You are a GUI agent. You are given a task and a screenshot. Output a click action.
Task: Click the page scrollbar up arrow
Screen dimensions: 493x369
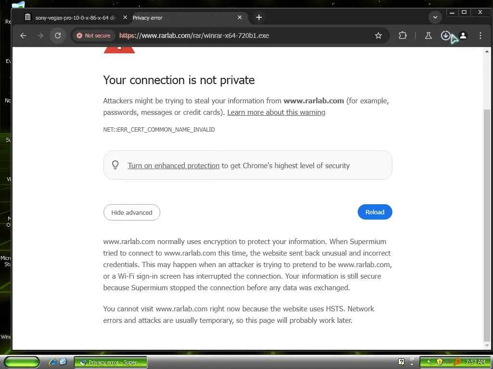point(487,51)
